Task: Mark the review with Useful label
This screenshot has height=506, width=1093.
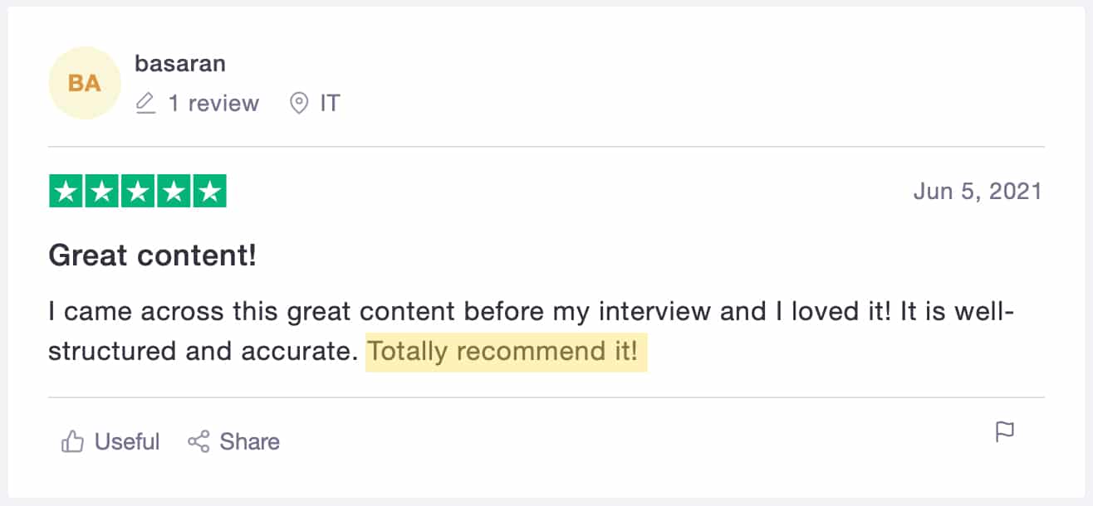Action: pyautogui.click(x=126, y=441)
